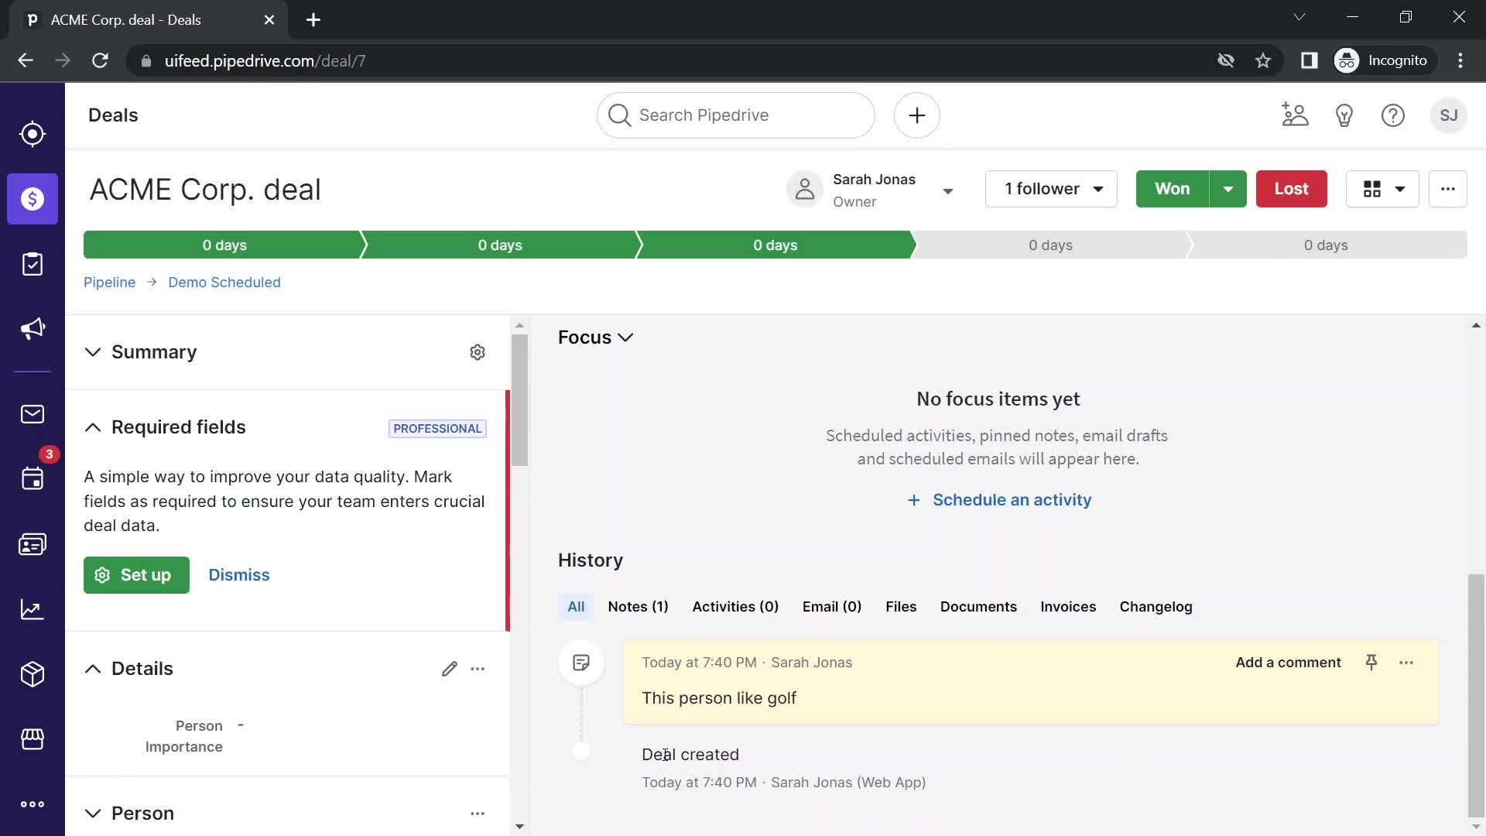Open the Pipeline breadcrumb link
The image size is (1486, 836).
[109, 283]
